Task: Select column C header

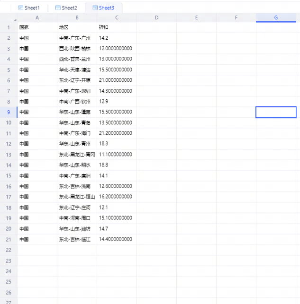Action: (x=117, y=18)
